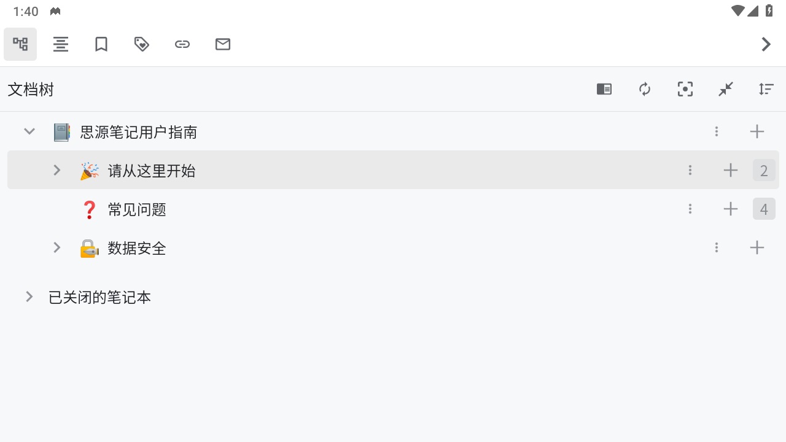This screenshot has width=786, height=442.
Task: Open the sort order icon
Action: pos(766,90)
